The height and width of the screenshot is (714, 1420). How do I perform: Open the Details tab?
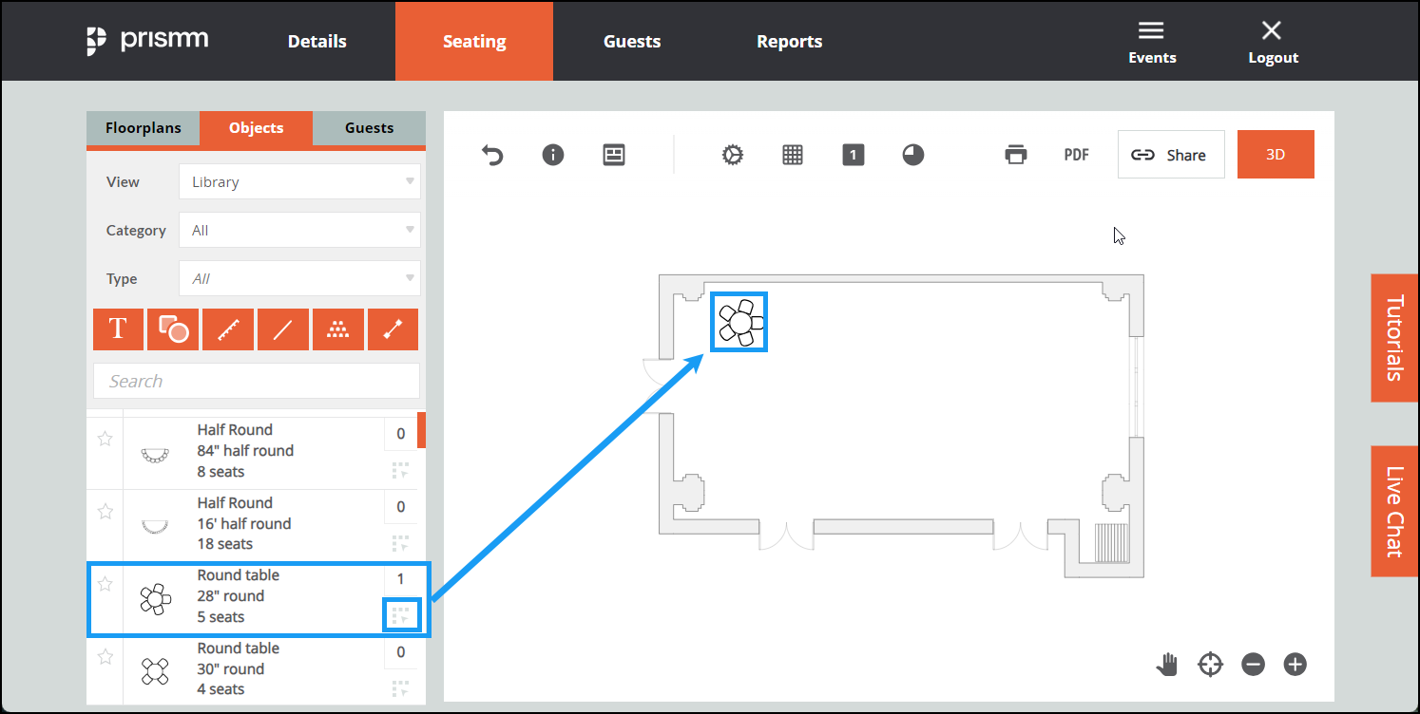pos(317,41)
